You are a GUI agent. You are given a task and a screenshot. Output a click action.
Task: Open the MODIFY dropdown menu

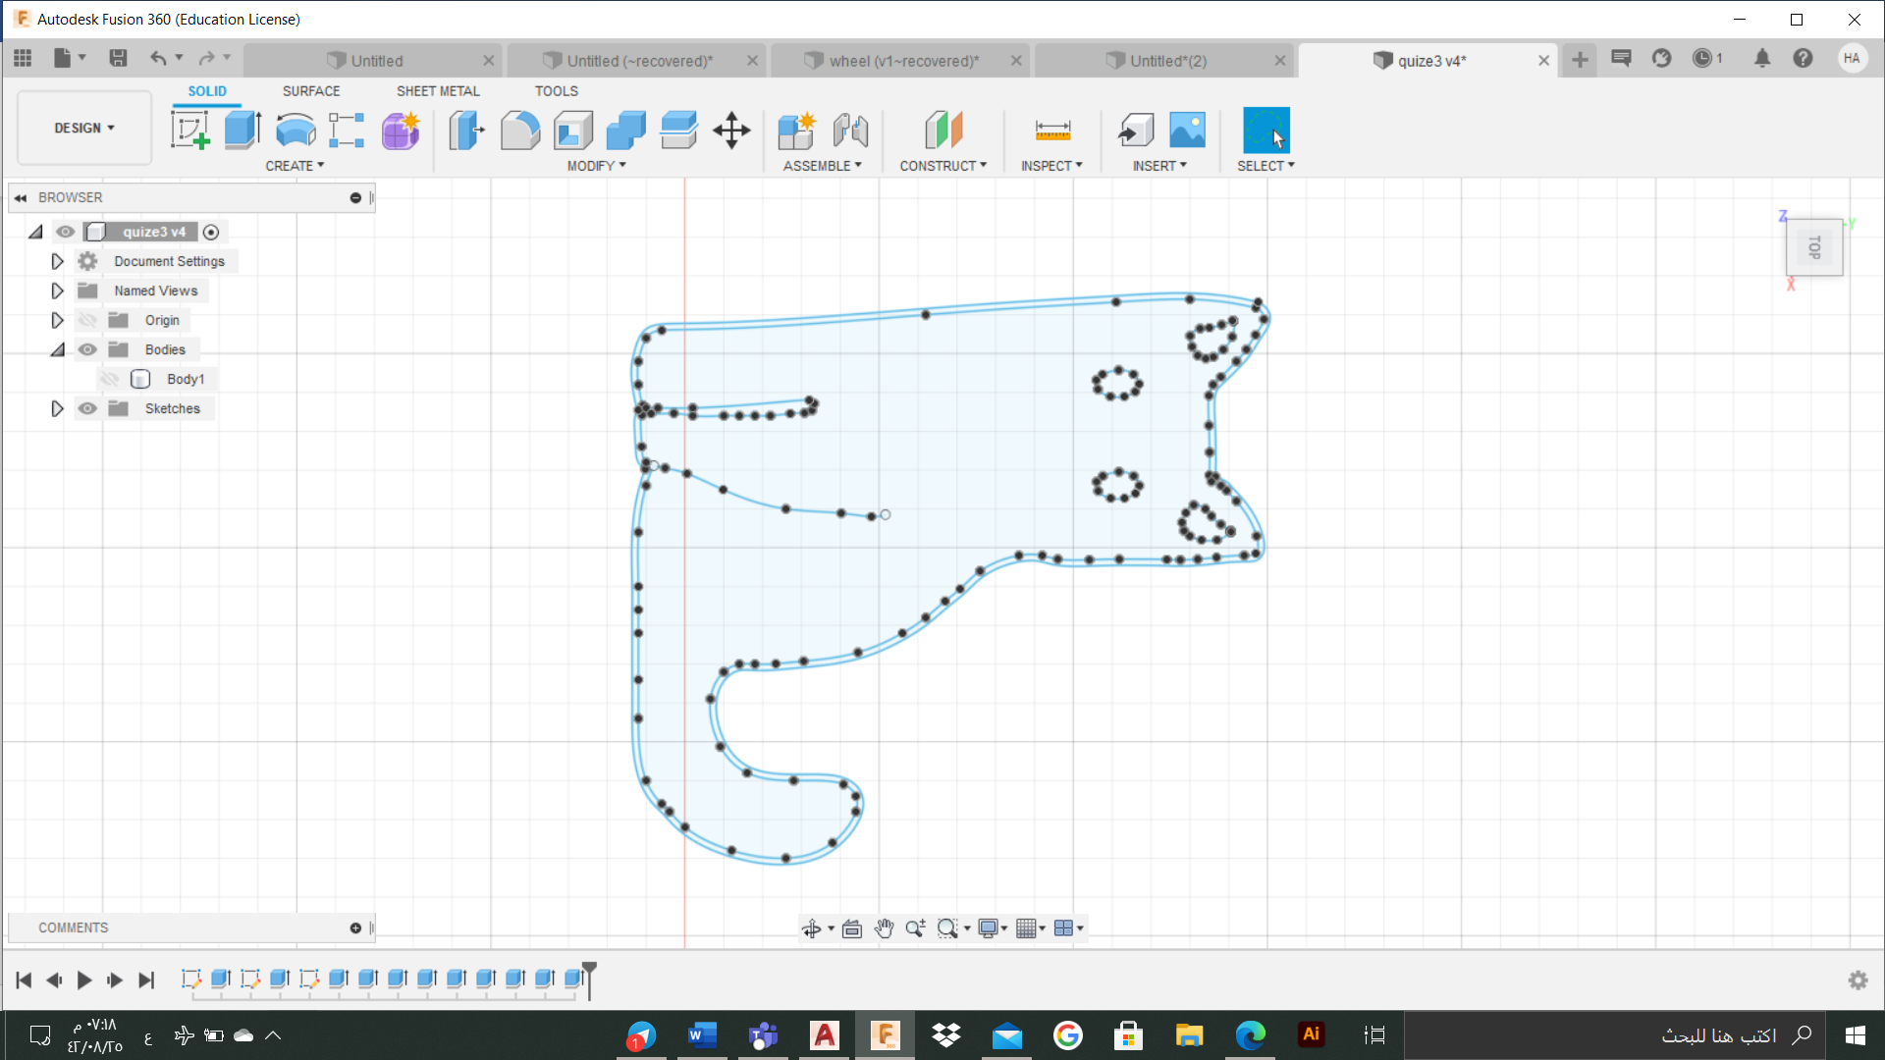pos(596,166)
